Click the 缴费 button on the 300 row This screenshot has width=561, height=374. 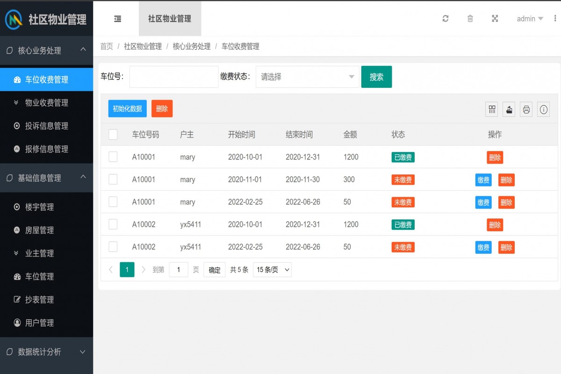[x=483, y=180]
